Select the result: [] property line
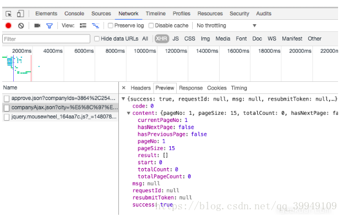 pos(153,155)
